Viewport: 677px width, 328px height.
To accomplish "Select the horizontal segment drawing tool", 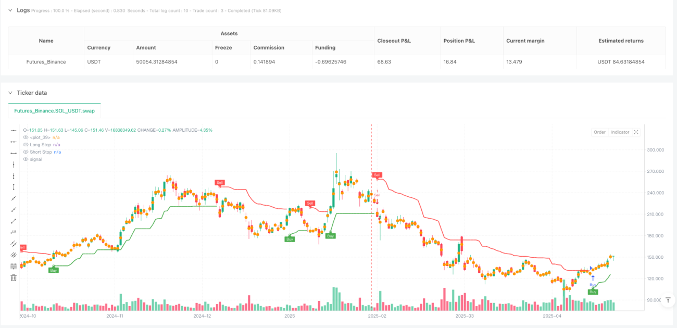I will point(14,153).
